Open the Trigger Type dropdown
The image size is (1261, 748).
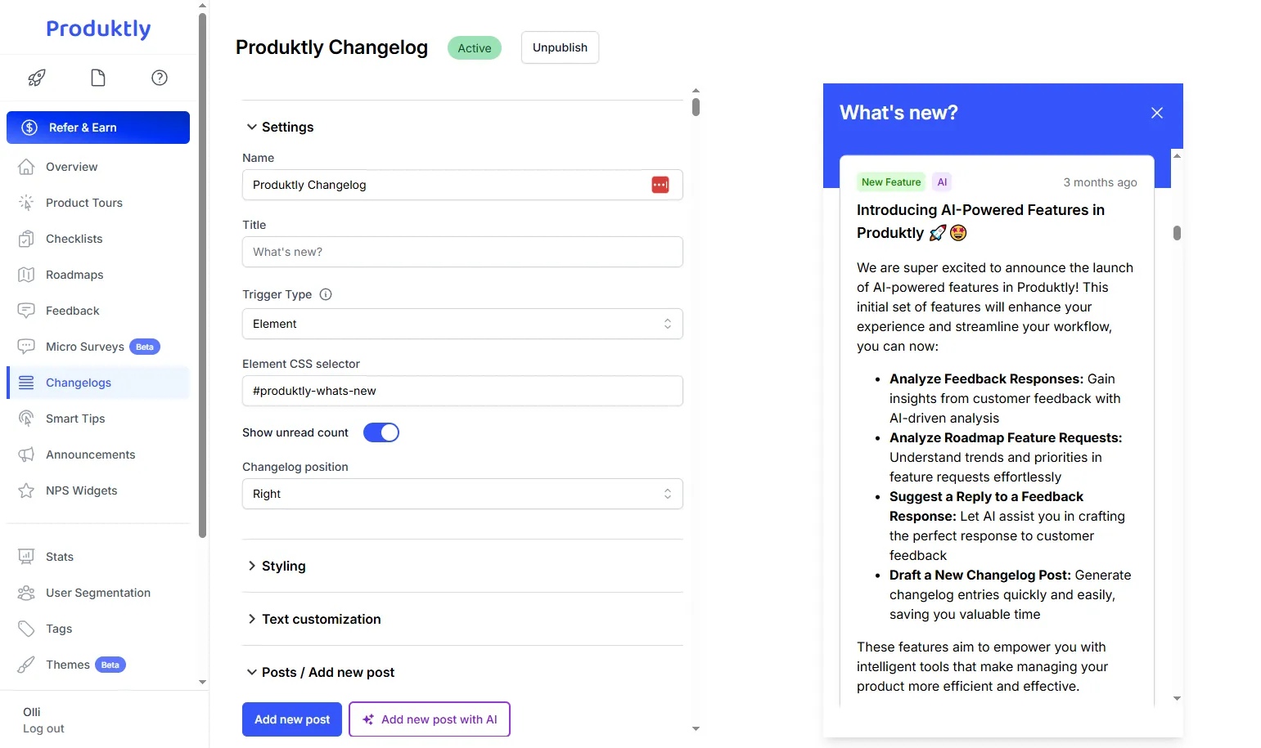pos(462,324)
